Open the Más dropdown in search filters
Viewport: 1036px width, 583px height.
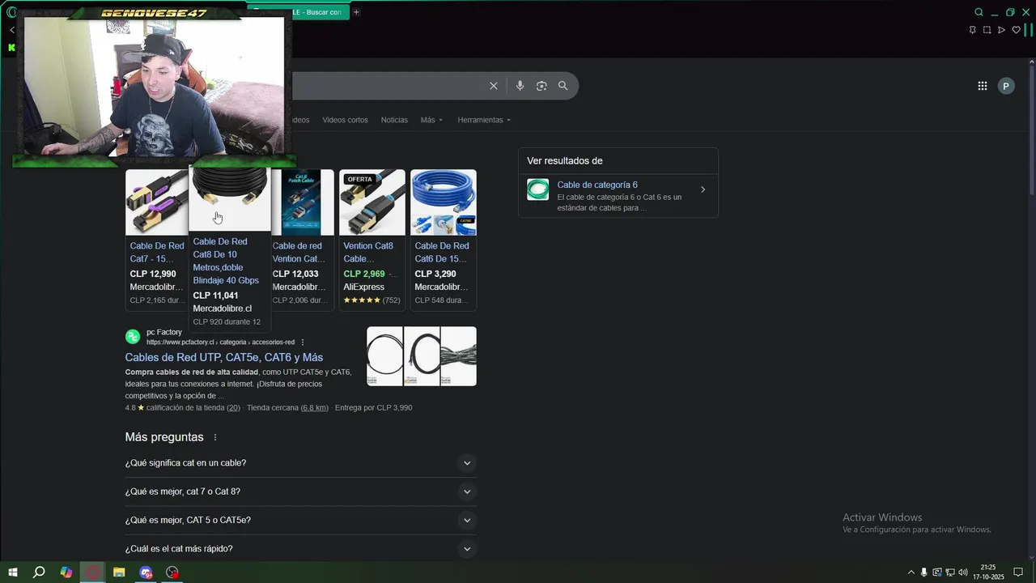[431, 120]
